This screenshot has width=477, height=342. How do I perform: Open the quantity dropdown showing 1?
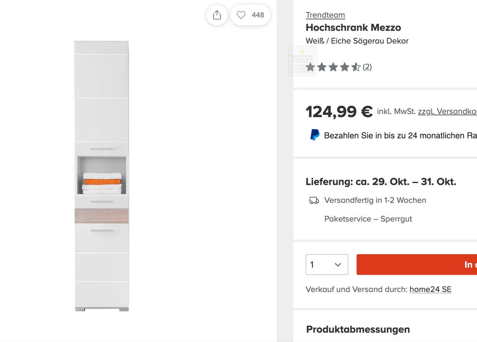pyautogui.click(x=326, y=265)
